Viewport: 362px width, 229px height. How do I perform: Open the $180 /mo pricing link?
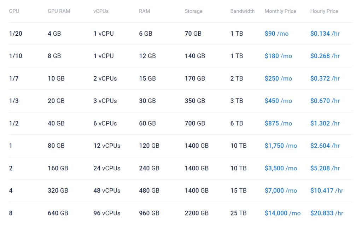[x=278, y=56]
